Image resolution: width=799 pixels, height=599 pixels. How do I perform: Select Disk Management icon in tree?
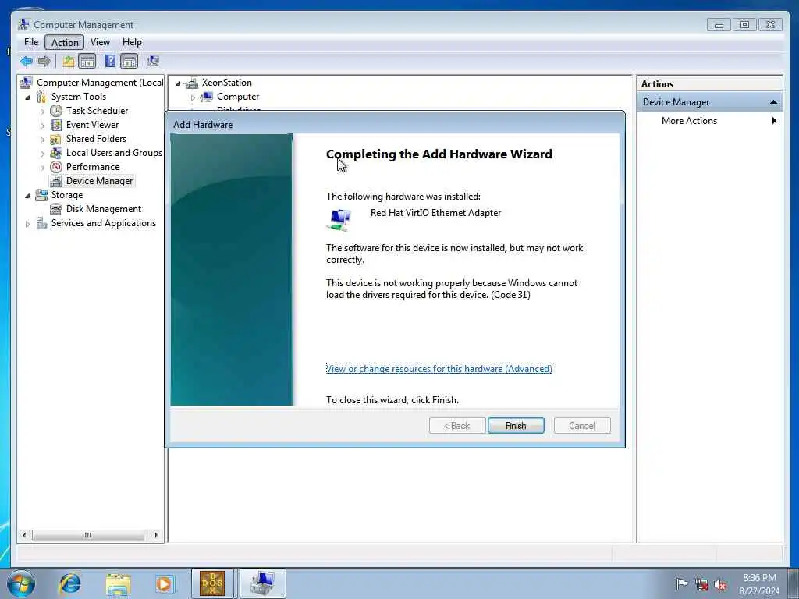click(x=56, y=209)
